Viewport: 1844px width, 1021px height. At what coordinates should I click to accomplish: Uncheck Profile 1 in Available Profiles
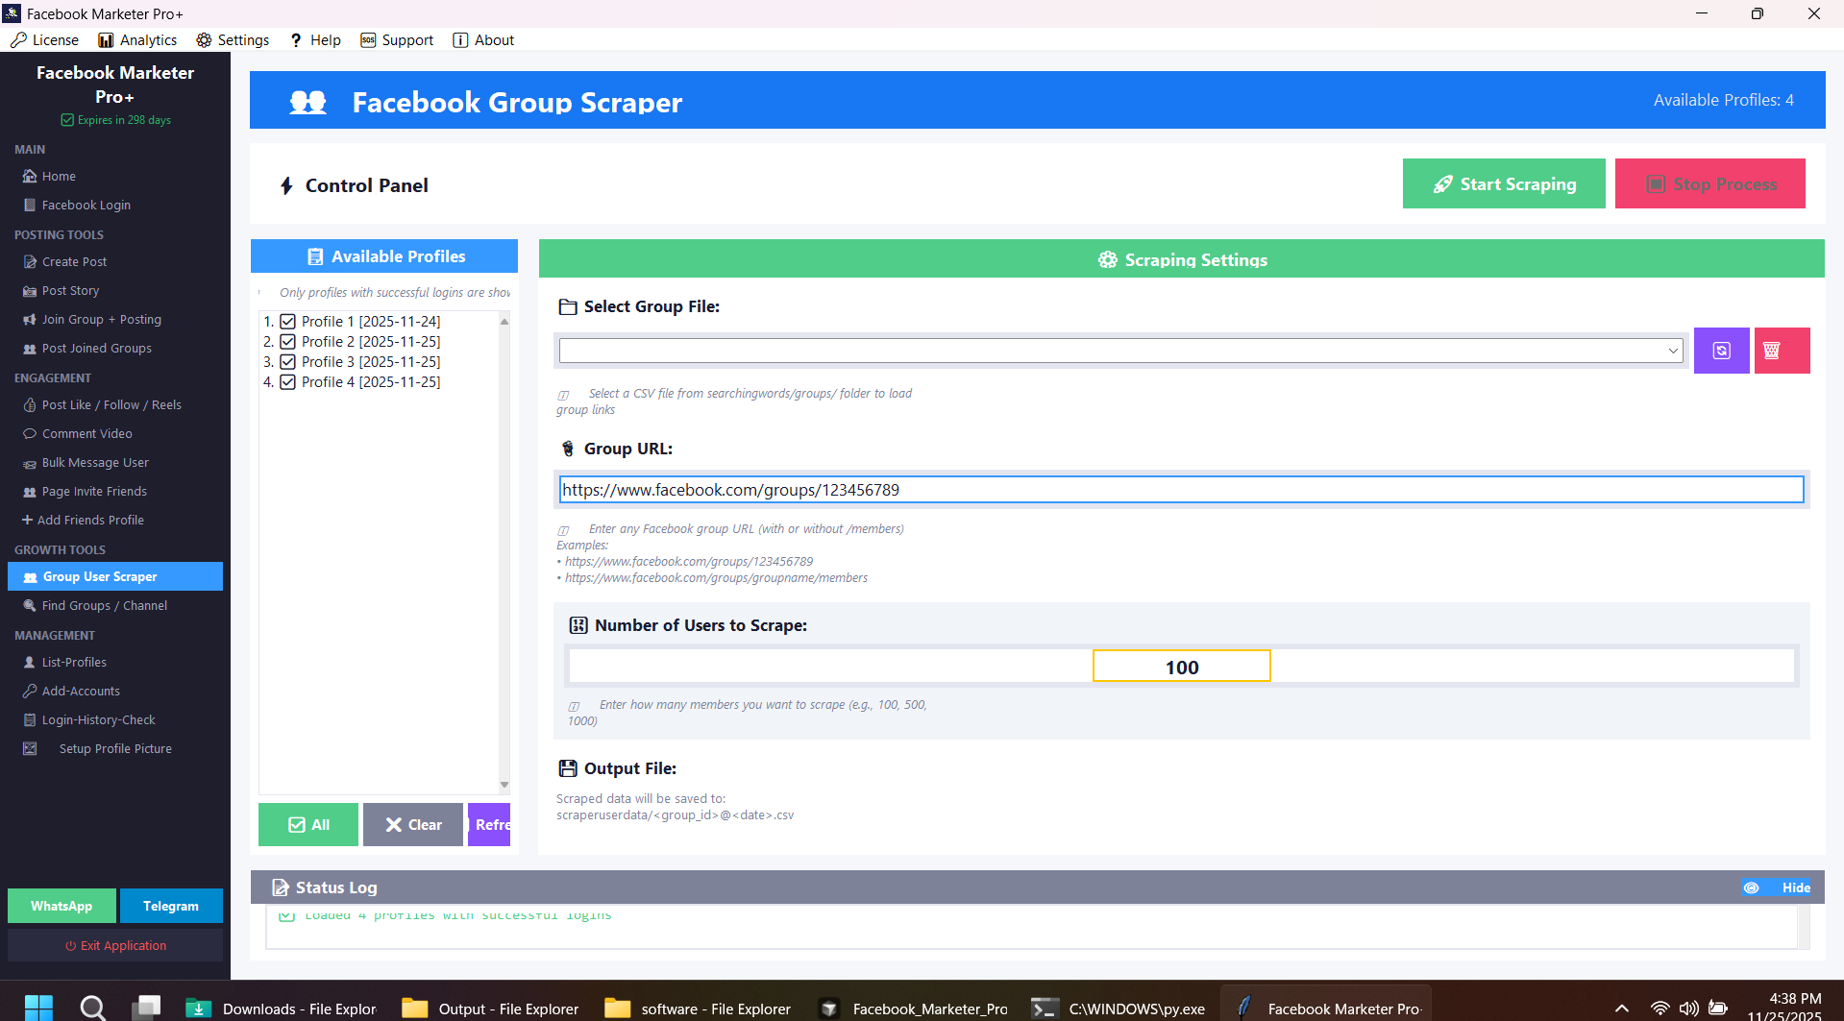(x=288, y=321)
